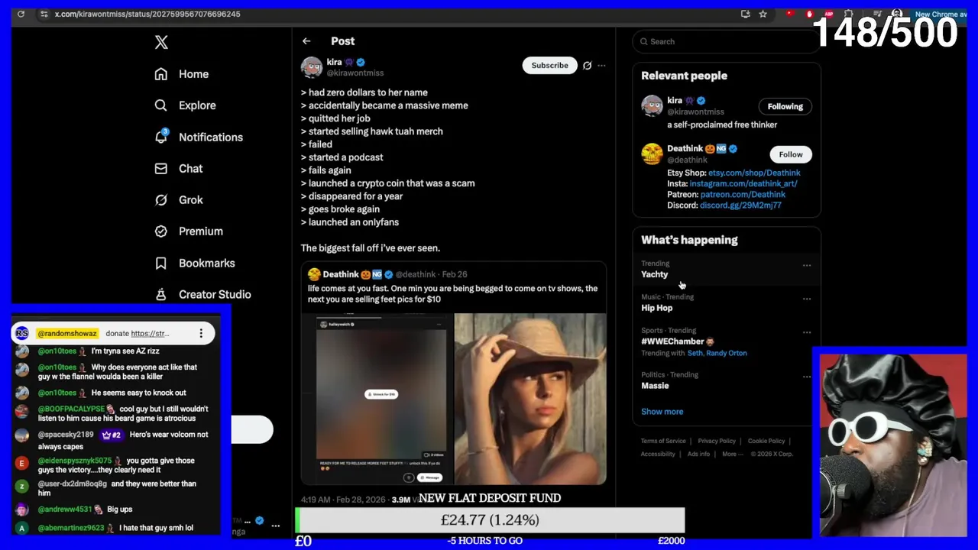
Task: Click the X logo in the sidebar
Action: (161, 43)
